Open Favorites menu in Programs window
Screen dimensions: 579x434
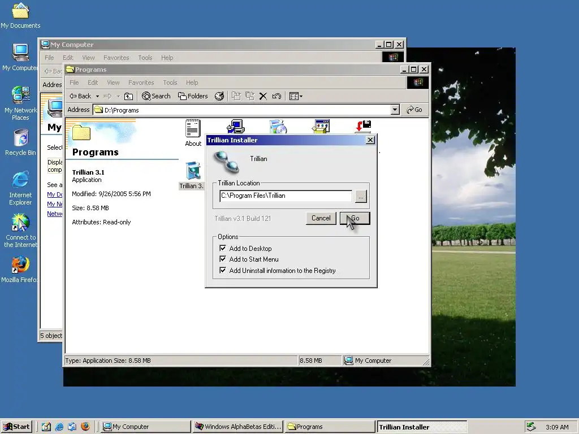[x=141, y=83]
